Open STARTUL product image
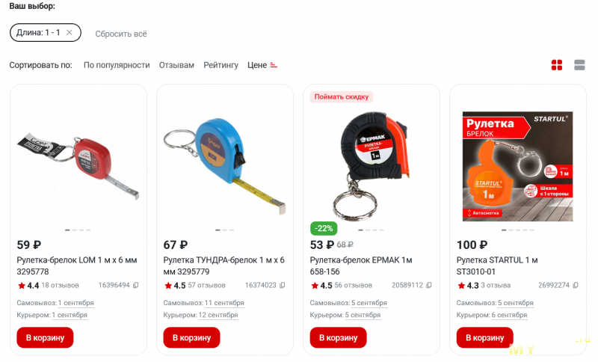This screenshot has width=598, height=362. pyautogui.click(x=517, y=166)
